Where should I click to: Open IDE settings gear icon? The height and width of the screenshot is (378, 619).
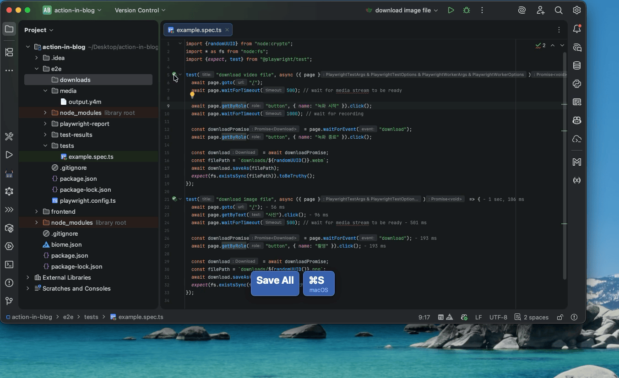(577, 10)
